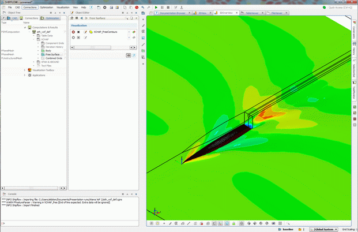Viewport: 358px width, 232px height.
Task: Open the Optimization menu
Action: pyautogui.click(x=47, y=7)
